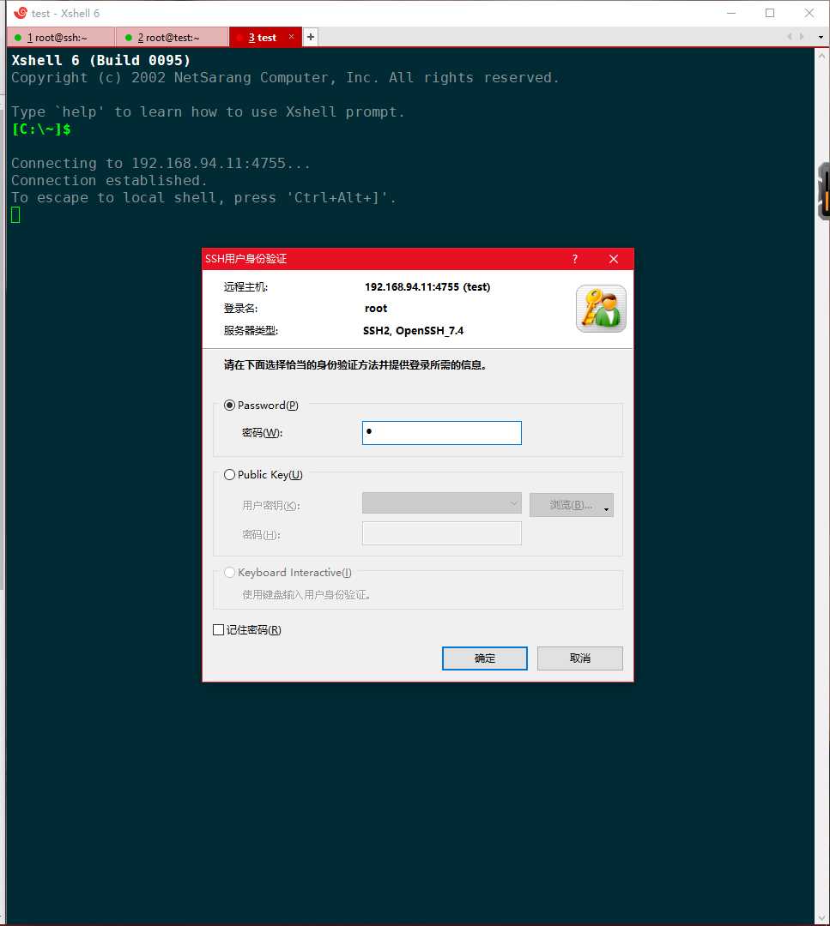
Task: Click server type SSH2, OpenSSH_7.4 text
Action: tap(413, 331)
